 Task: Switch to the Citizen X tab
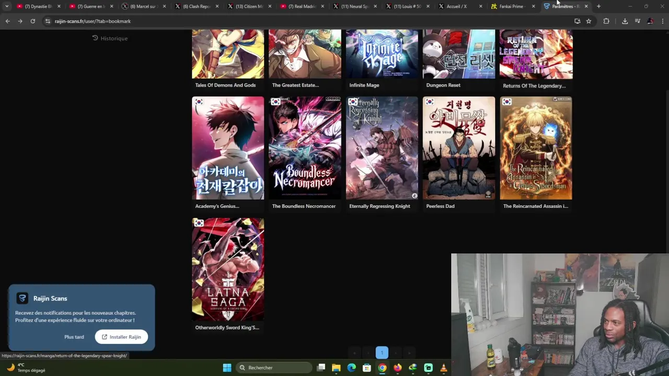(x=249, y=6)
